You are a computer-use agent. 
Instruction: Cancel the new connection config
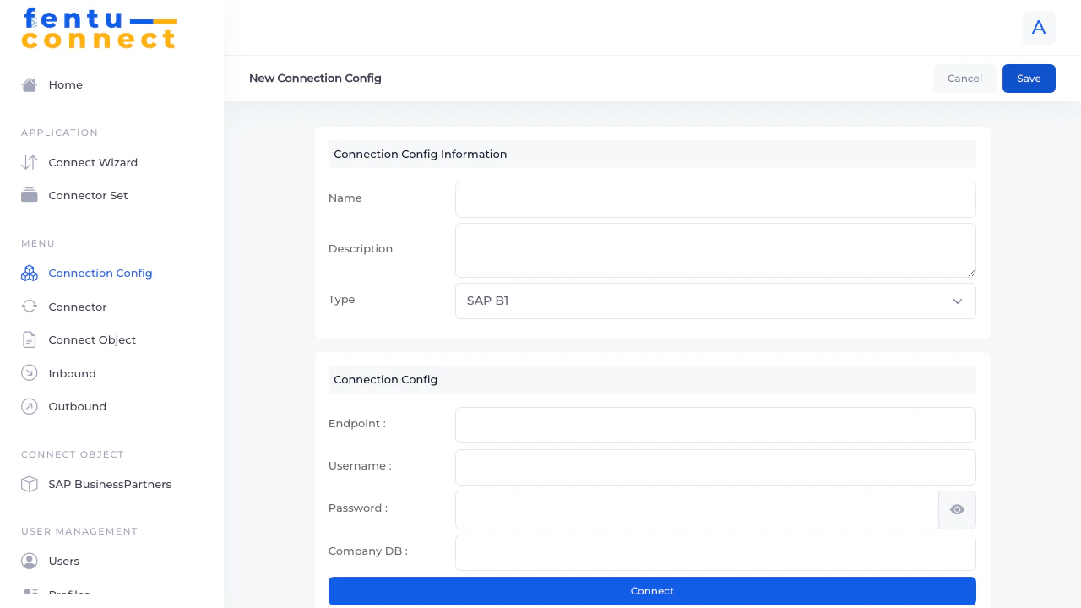point(964,78)
